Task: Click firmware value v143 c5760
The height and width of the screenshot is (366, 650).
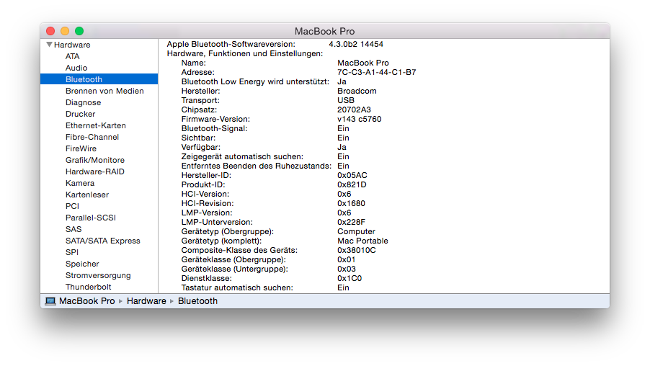Action: tap(359, 119)
